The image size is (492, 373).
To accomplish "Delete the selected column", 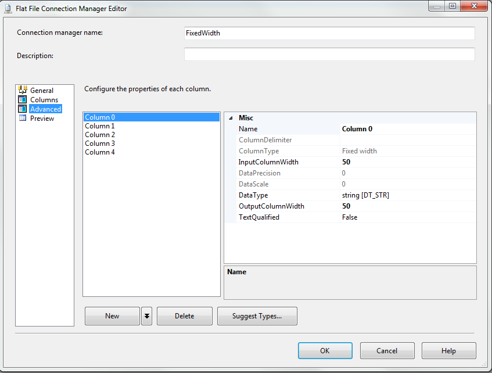I will (184, 315).
